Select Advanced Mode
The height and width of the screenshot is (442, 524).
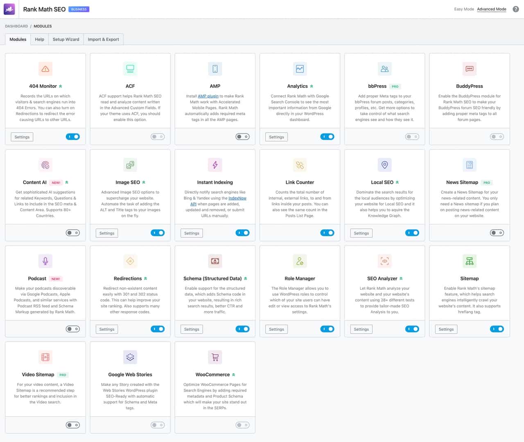coord(492,9)
